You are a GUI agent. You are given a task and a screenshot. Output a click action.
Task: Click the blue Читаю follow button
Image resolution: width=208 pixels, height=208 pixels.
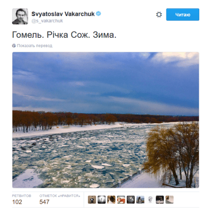pyautogui.click(x=182, y=15)
